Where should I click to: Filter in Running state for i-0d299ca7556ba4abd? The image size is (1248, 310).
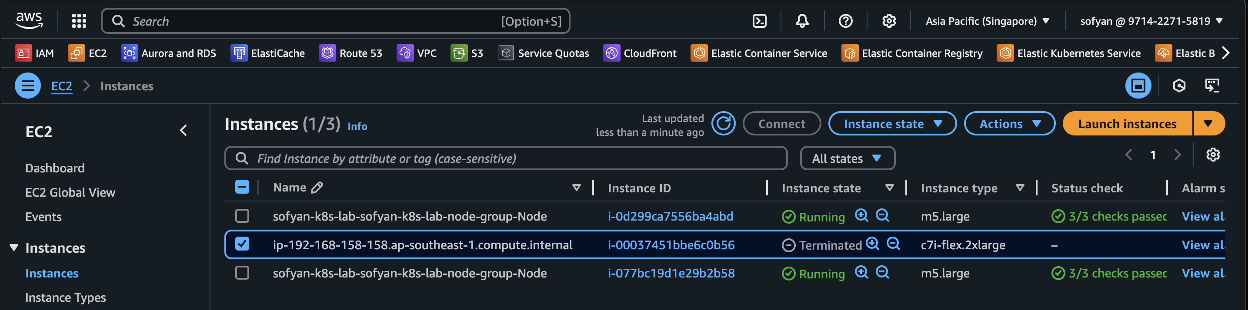(861, 215)
